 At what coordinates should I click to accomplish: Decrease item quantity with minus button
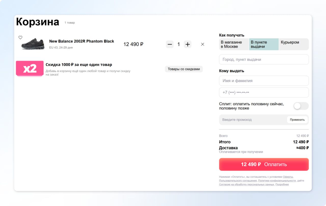170,44
